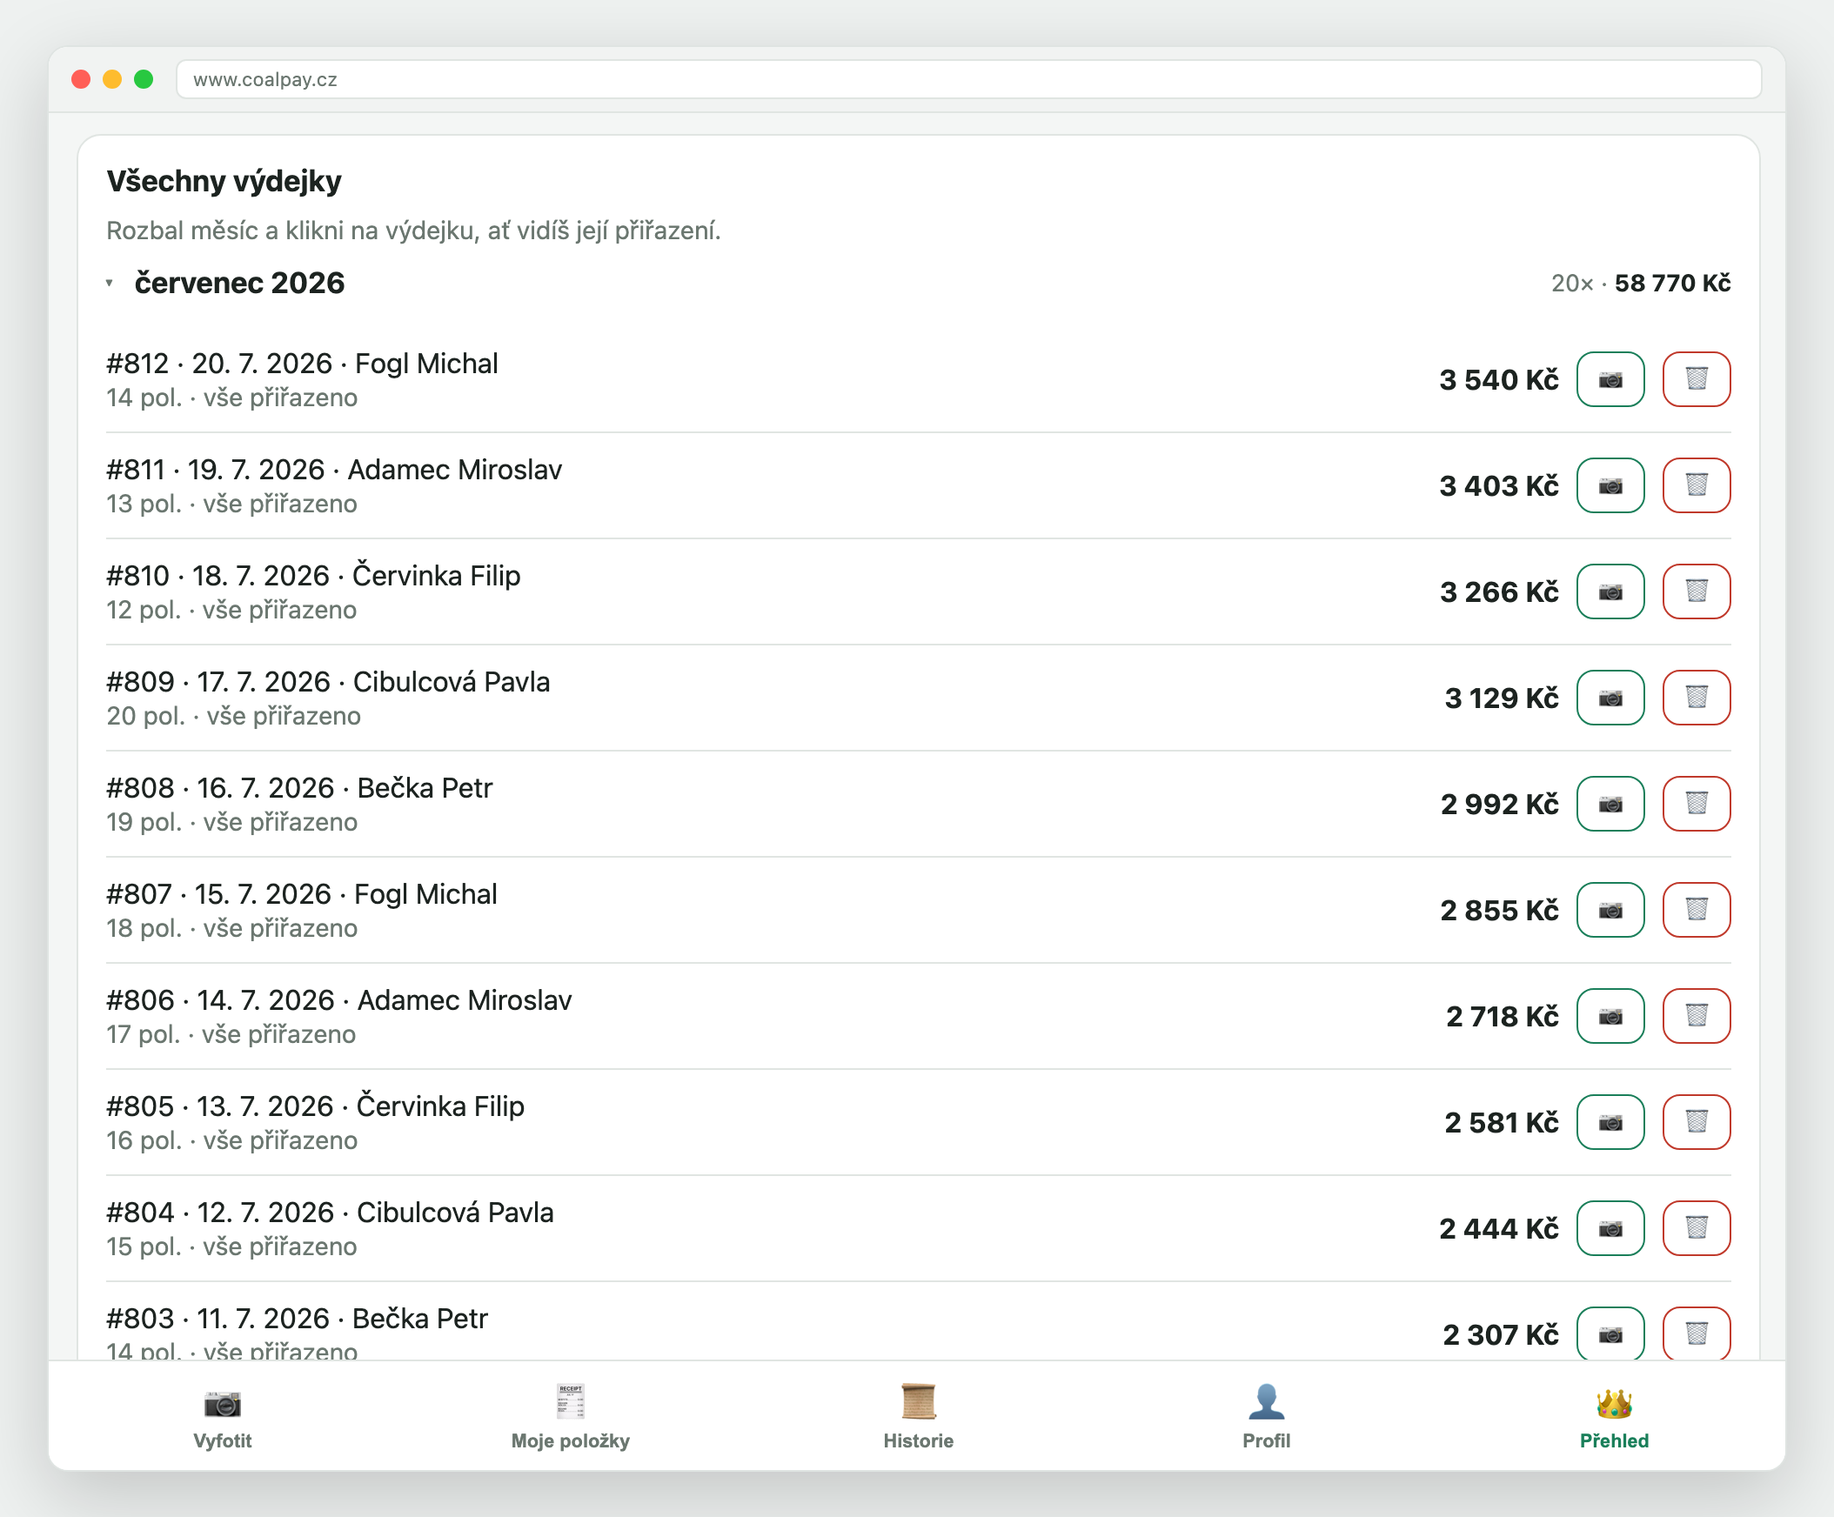Open camera photo for expense #808
This screenshot has width=1834, height=1517.
(1610, 804)
